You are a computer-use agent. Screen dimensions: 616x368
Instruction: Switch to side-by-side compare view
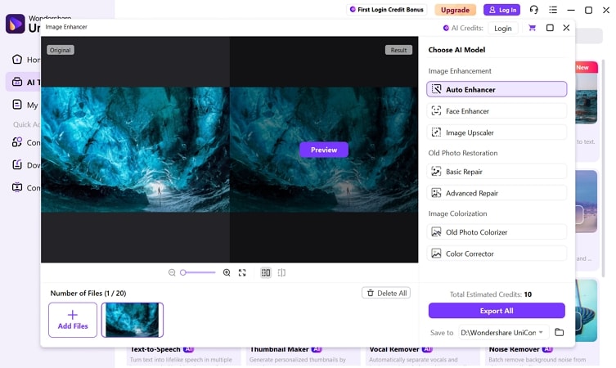266,272
